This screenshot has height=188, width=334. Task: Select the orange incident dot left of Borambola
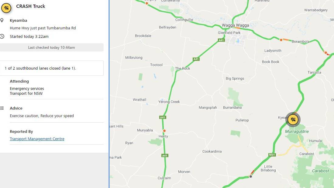(281, 40)
